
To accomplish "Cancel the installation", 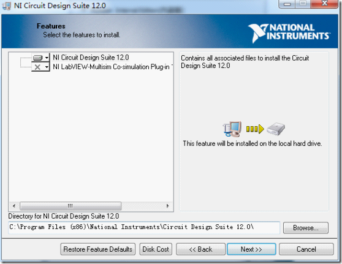I will click(306, 249).
